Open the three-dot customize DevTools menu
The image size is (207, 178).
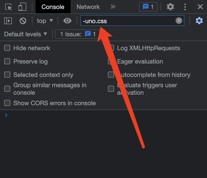185,7
